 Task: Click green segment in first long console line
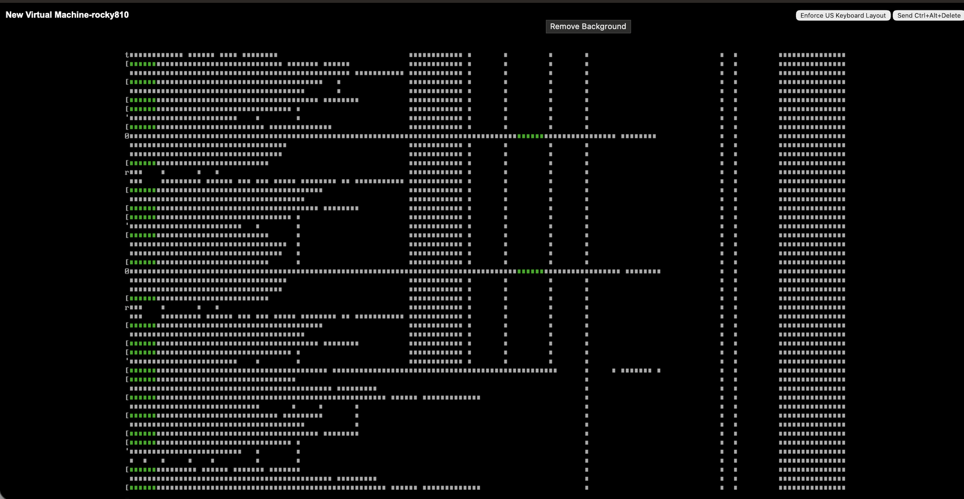[x=530, y=136]
